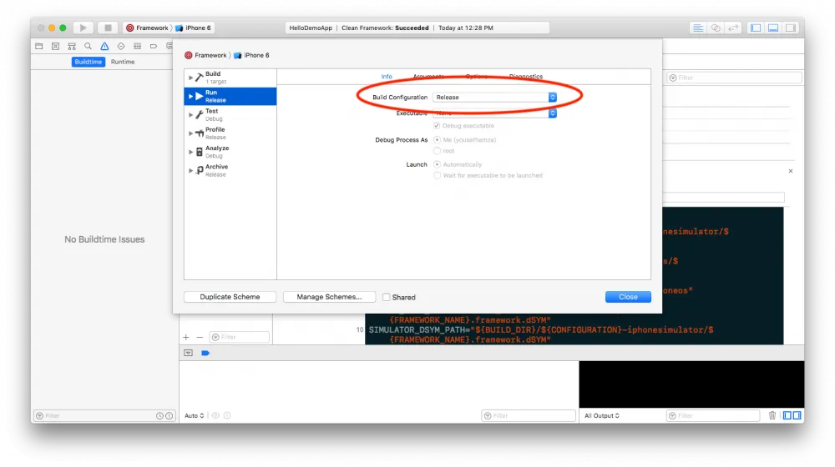This screenshot has height=467, width=835.
Task: Toggle the Debug area panel icon
Action: [x=773, y=28]
